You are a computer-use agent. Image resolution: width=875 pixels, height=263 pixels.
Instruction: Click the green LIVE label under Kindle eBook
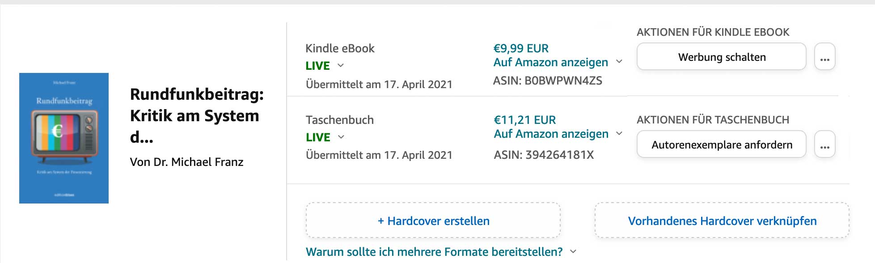click(317, 66)
